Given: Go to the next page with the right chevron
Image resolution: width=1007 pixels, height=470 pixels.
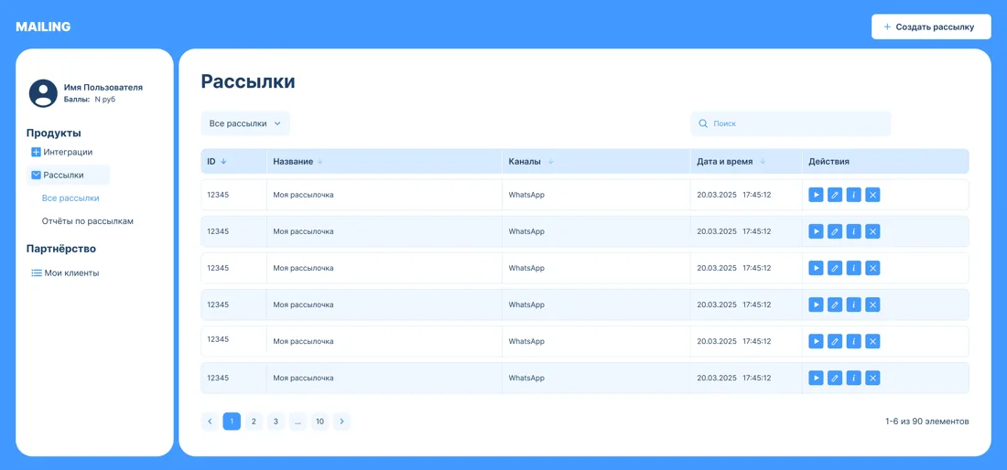Looking at the screenshot, I should (x=341, y=422).
